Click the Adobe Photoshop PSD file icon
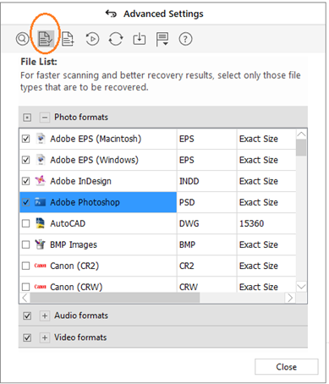Viewport: 329px width, 384px height. pos(40,202)
